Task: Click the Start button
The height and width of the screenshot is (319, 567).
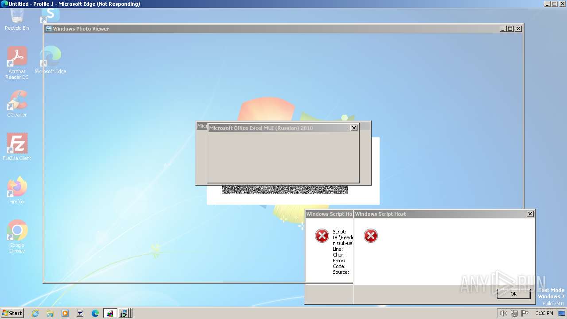Action: [x=12, y=313]
